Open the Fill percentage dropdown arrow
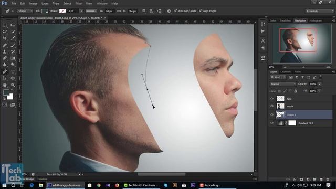Screen dimensions: 336x189 click(x=320, y=91)
